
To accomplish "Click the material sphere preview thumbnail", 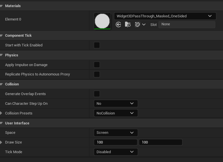I will pyautogui.click(x=102, y=21).
